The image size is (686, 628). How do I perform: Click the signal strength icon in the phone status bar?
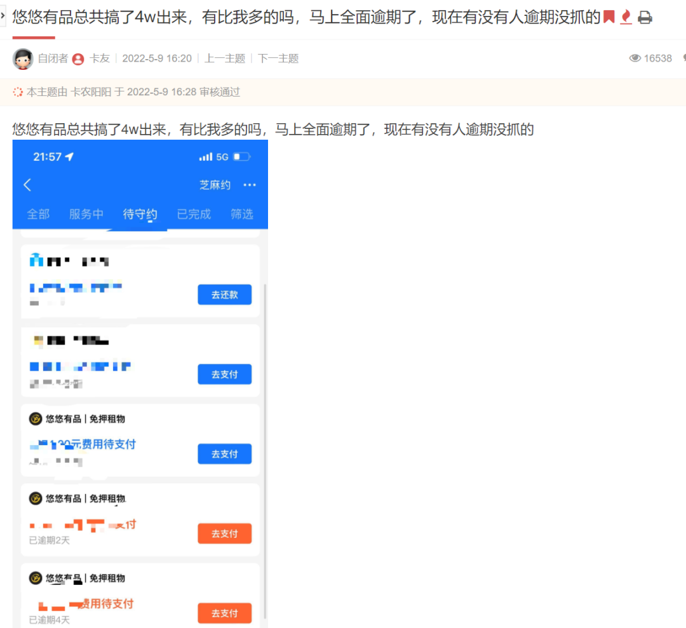pos(206,157)
